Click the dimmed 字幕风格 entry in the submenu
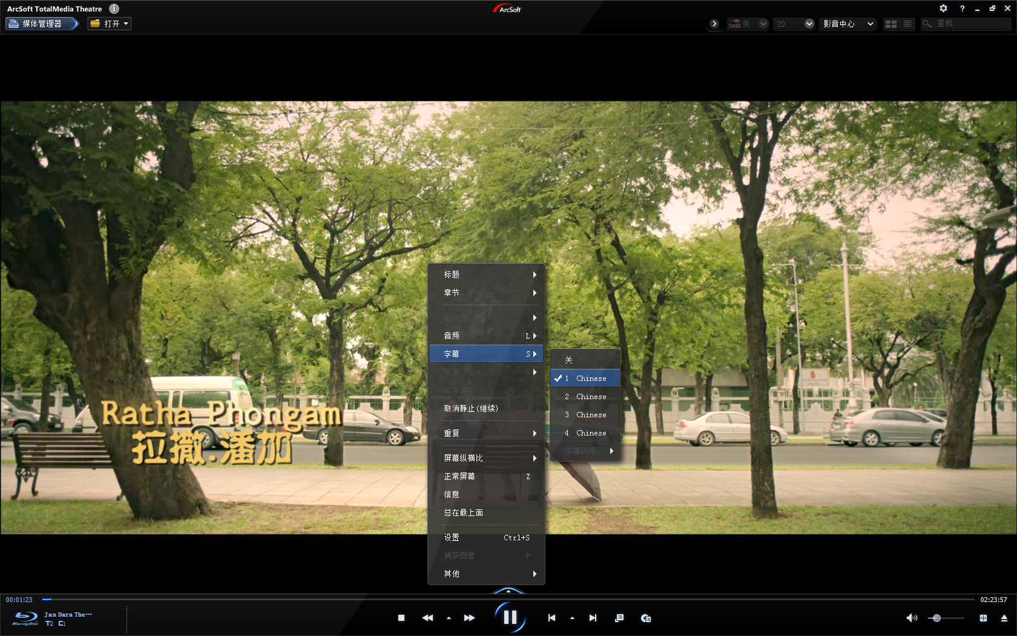The image size is (1017, 636). tap(585, 451)
